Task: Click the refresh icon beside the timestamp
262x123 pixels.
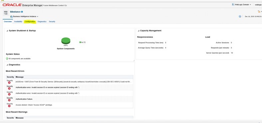Action: tap(240, 16)
